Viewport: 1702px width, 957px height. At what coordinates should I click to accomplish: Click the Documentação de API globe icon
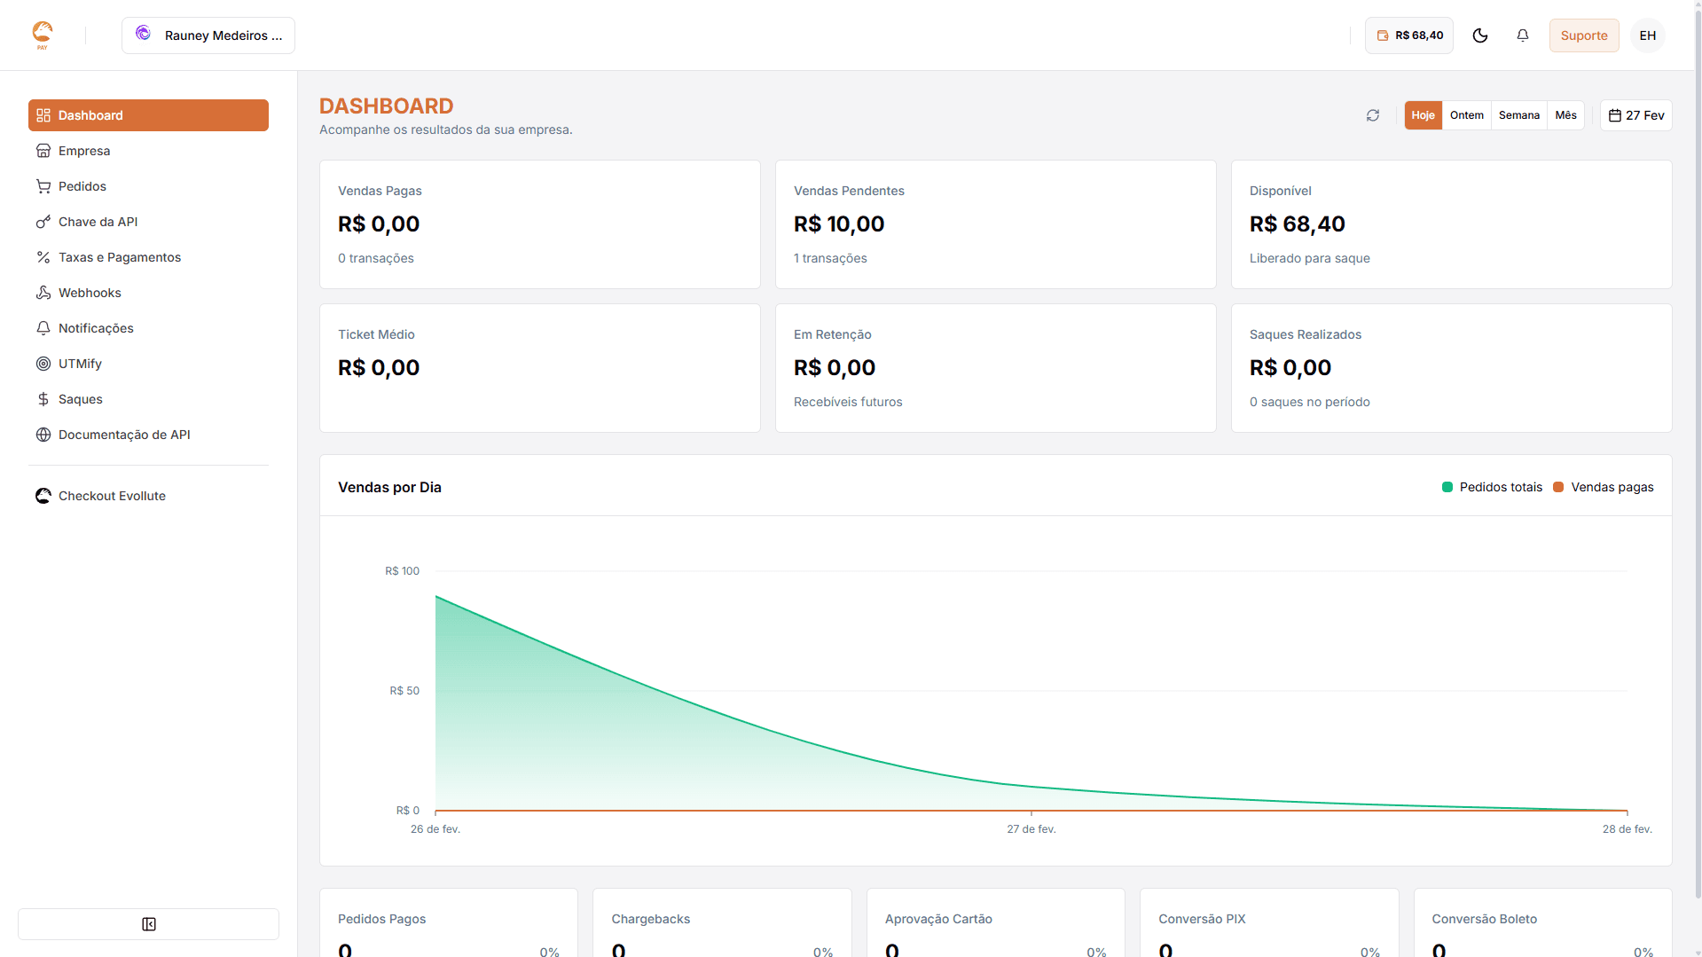pos(43,435)
